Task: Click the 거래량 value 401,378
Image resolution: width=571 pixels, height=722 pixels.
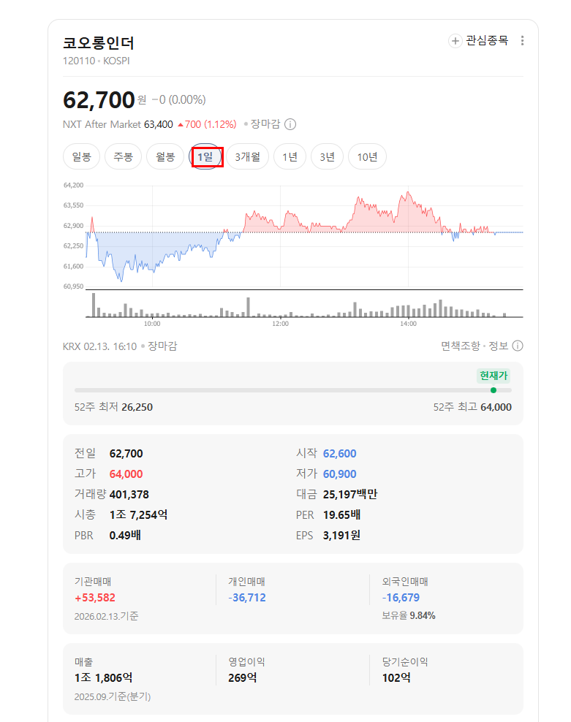Action: click(129, 495)
